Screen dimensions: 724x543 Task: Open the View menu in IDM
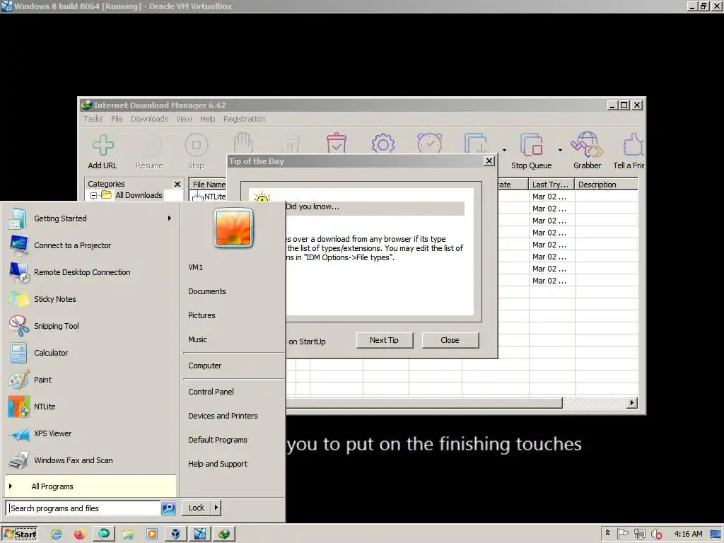184,119
